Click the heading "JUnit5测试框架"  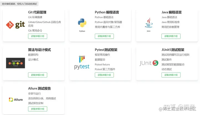(173, 50)
